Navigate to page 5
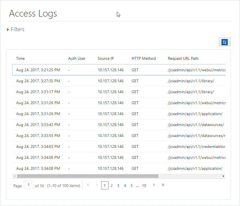Screen dimensions: 240x206 click(x=131, y=186)
